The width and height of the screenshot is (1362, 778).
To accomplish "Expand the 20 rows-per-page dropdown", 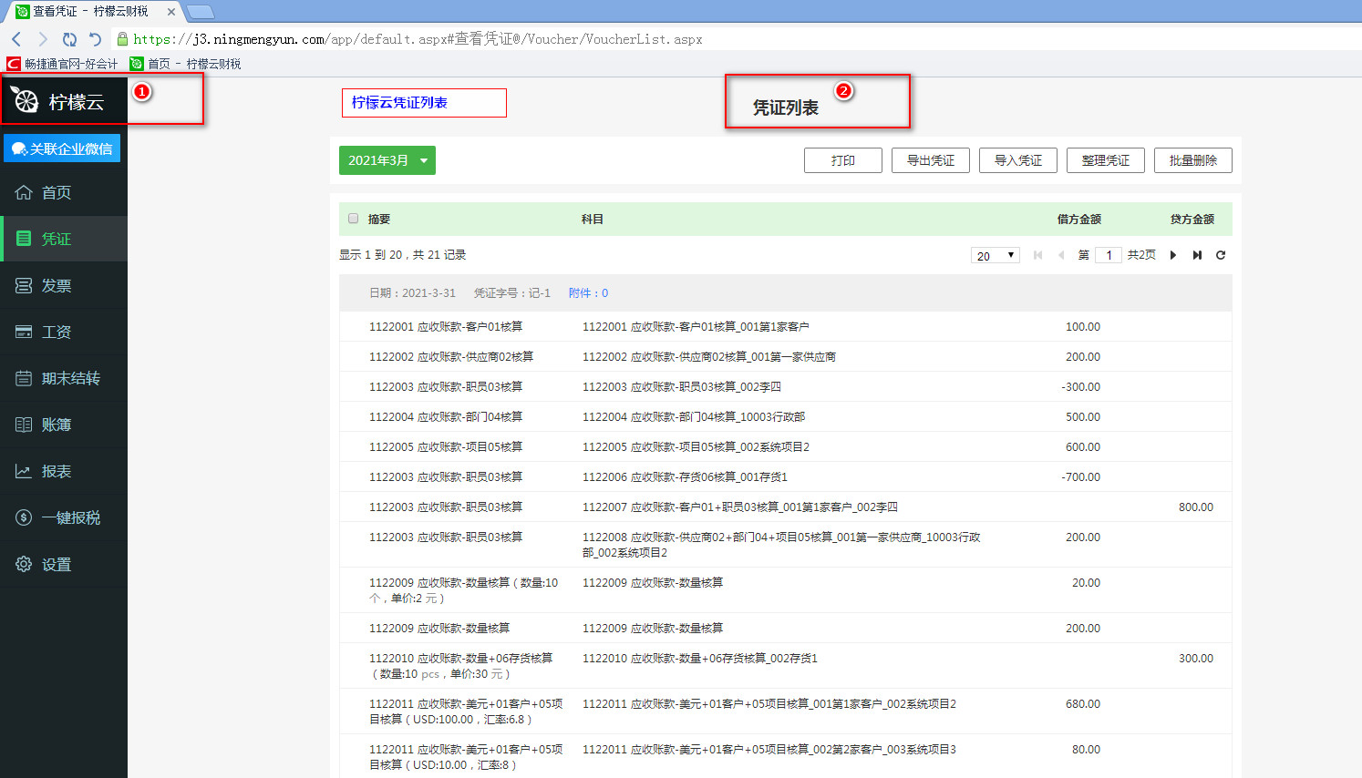I will [995, 255].
